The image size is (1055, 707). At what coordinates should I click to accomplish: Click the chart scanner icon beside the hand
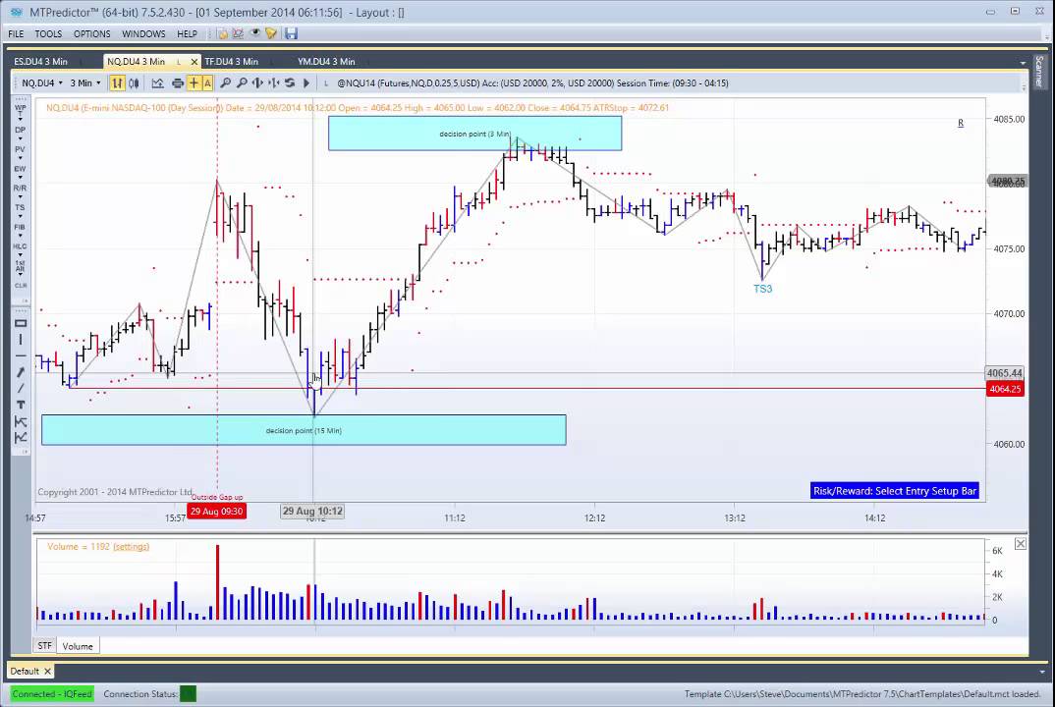point(238,33)
